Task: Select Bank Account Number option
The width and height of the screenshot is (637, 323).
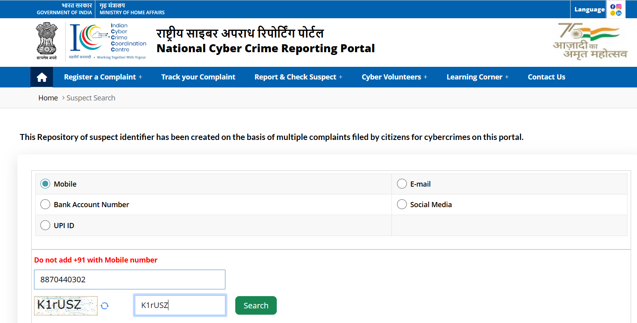Action: 45,204
